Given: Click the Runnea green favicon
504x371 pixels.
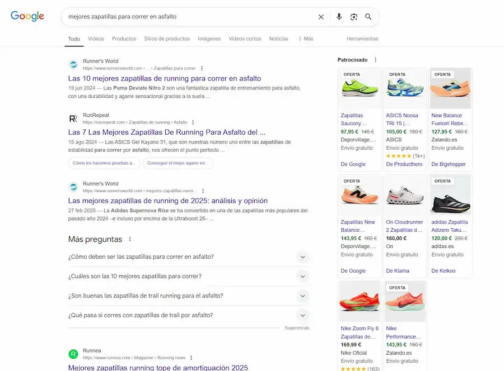Looking at the screenshot, I should pyautogui.click(x=73, y=354).
